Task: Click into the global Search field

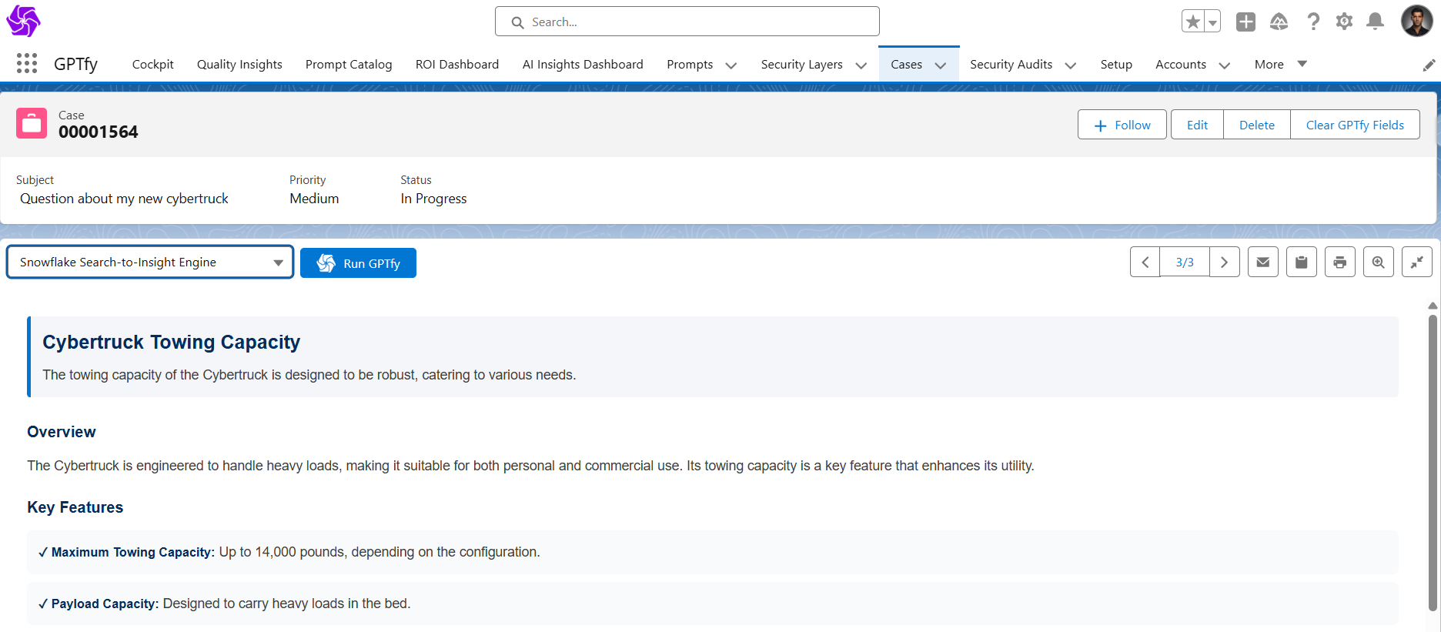Action: (x=687, y=22)
